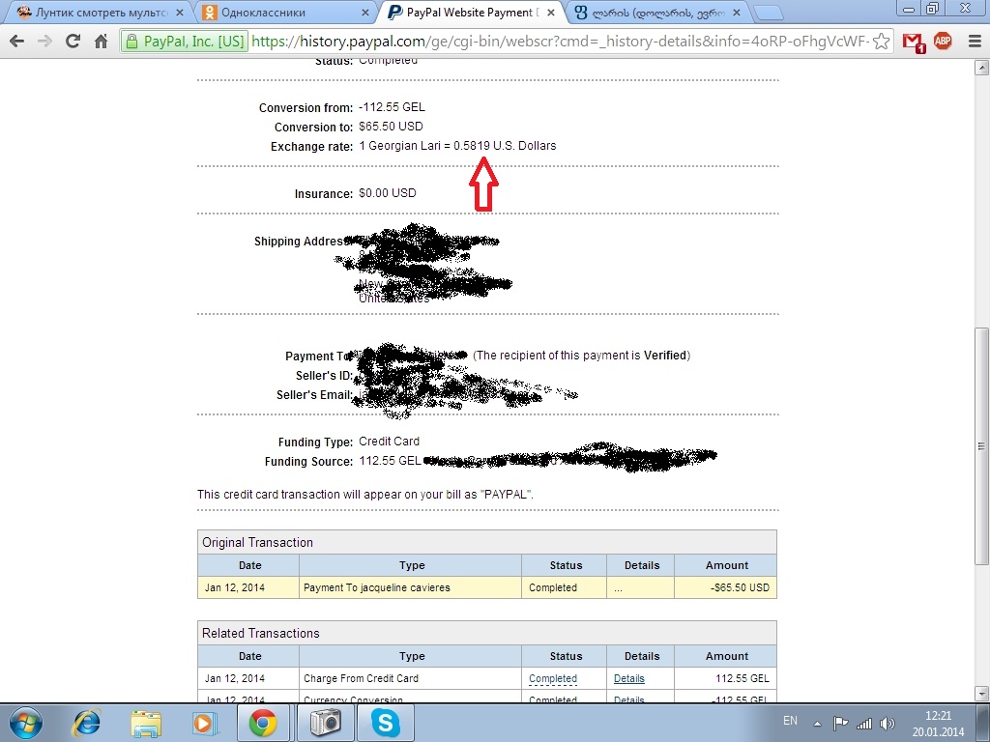Image resolution: width=990 pixels, height=742 pixels.
Task: Click the green PayPal, Inc. security lock badge
Action: (185, 42)
